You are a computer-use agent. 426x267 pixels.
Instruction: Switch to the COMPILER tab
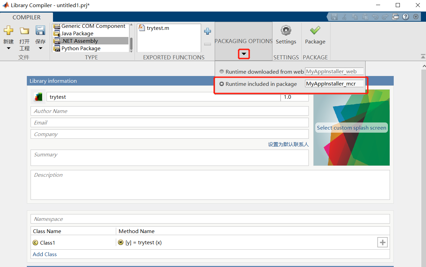pyautogui.click(x=26, y=17)
